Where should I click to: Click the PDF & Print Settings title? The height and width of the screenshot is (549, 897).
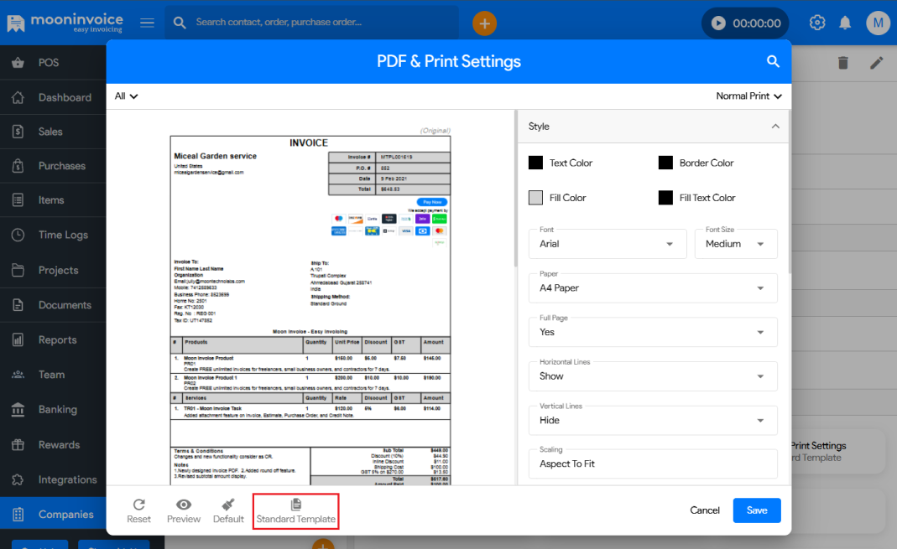[448, 62]
